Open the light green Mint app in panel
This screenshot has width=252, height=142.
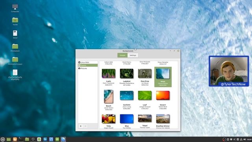39,139
